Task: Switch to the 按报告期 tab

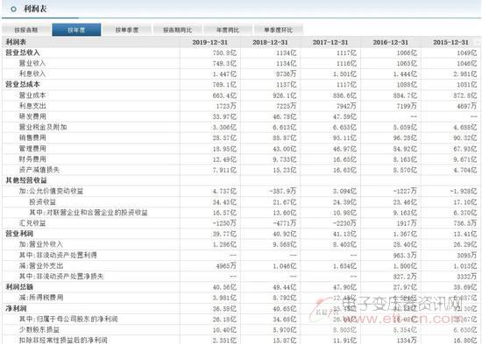Action: (26, 30)
